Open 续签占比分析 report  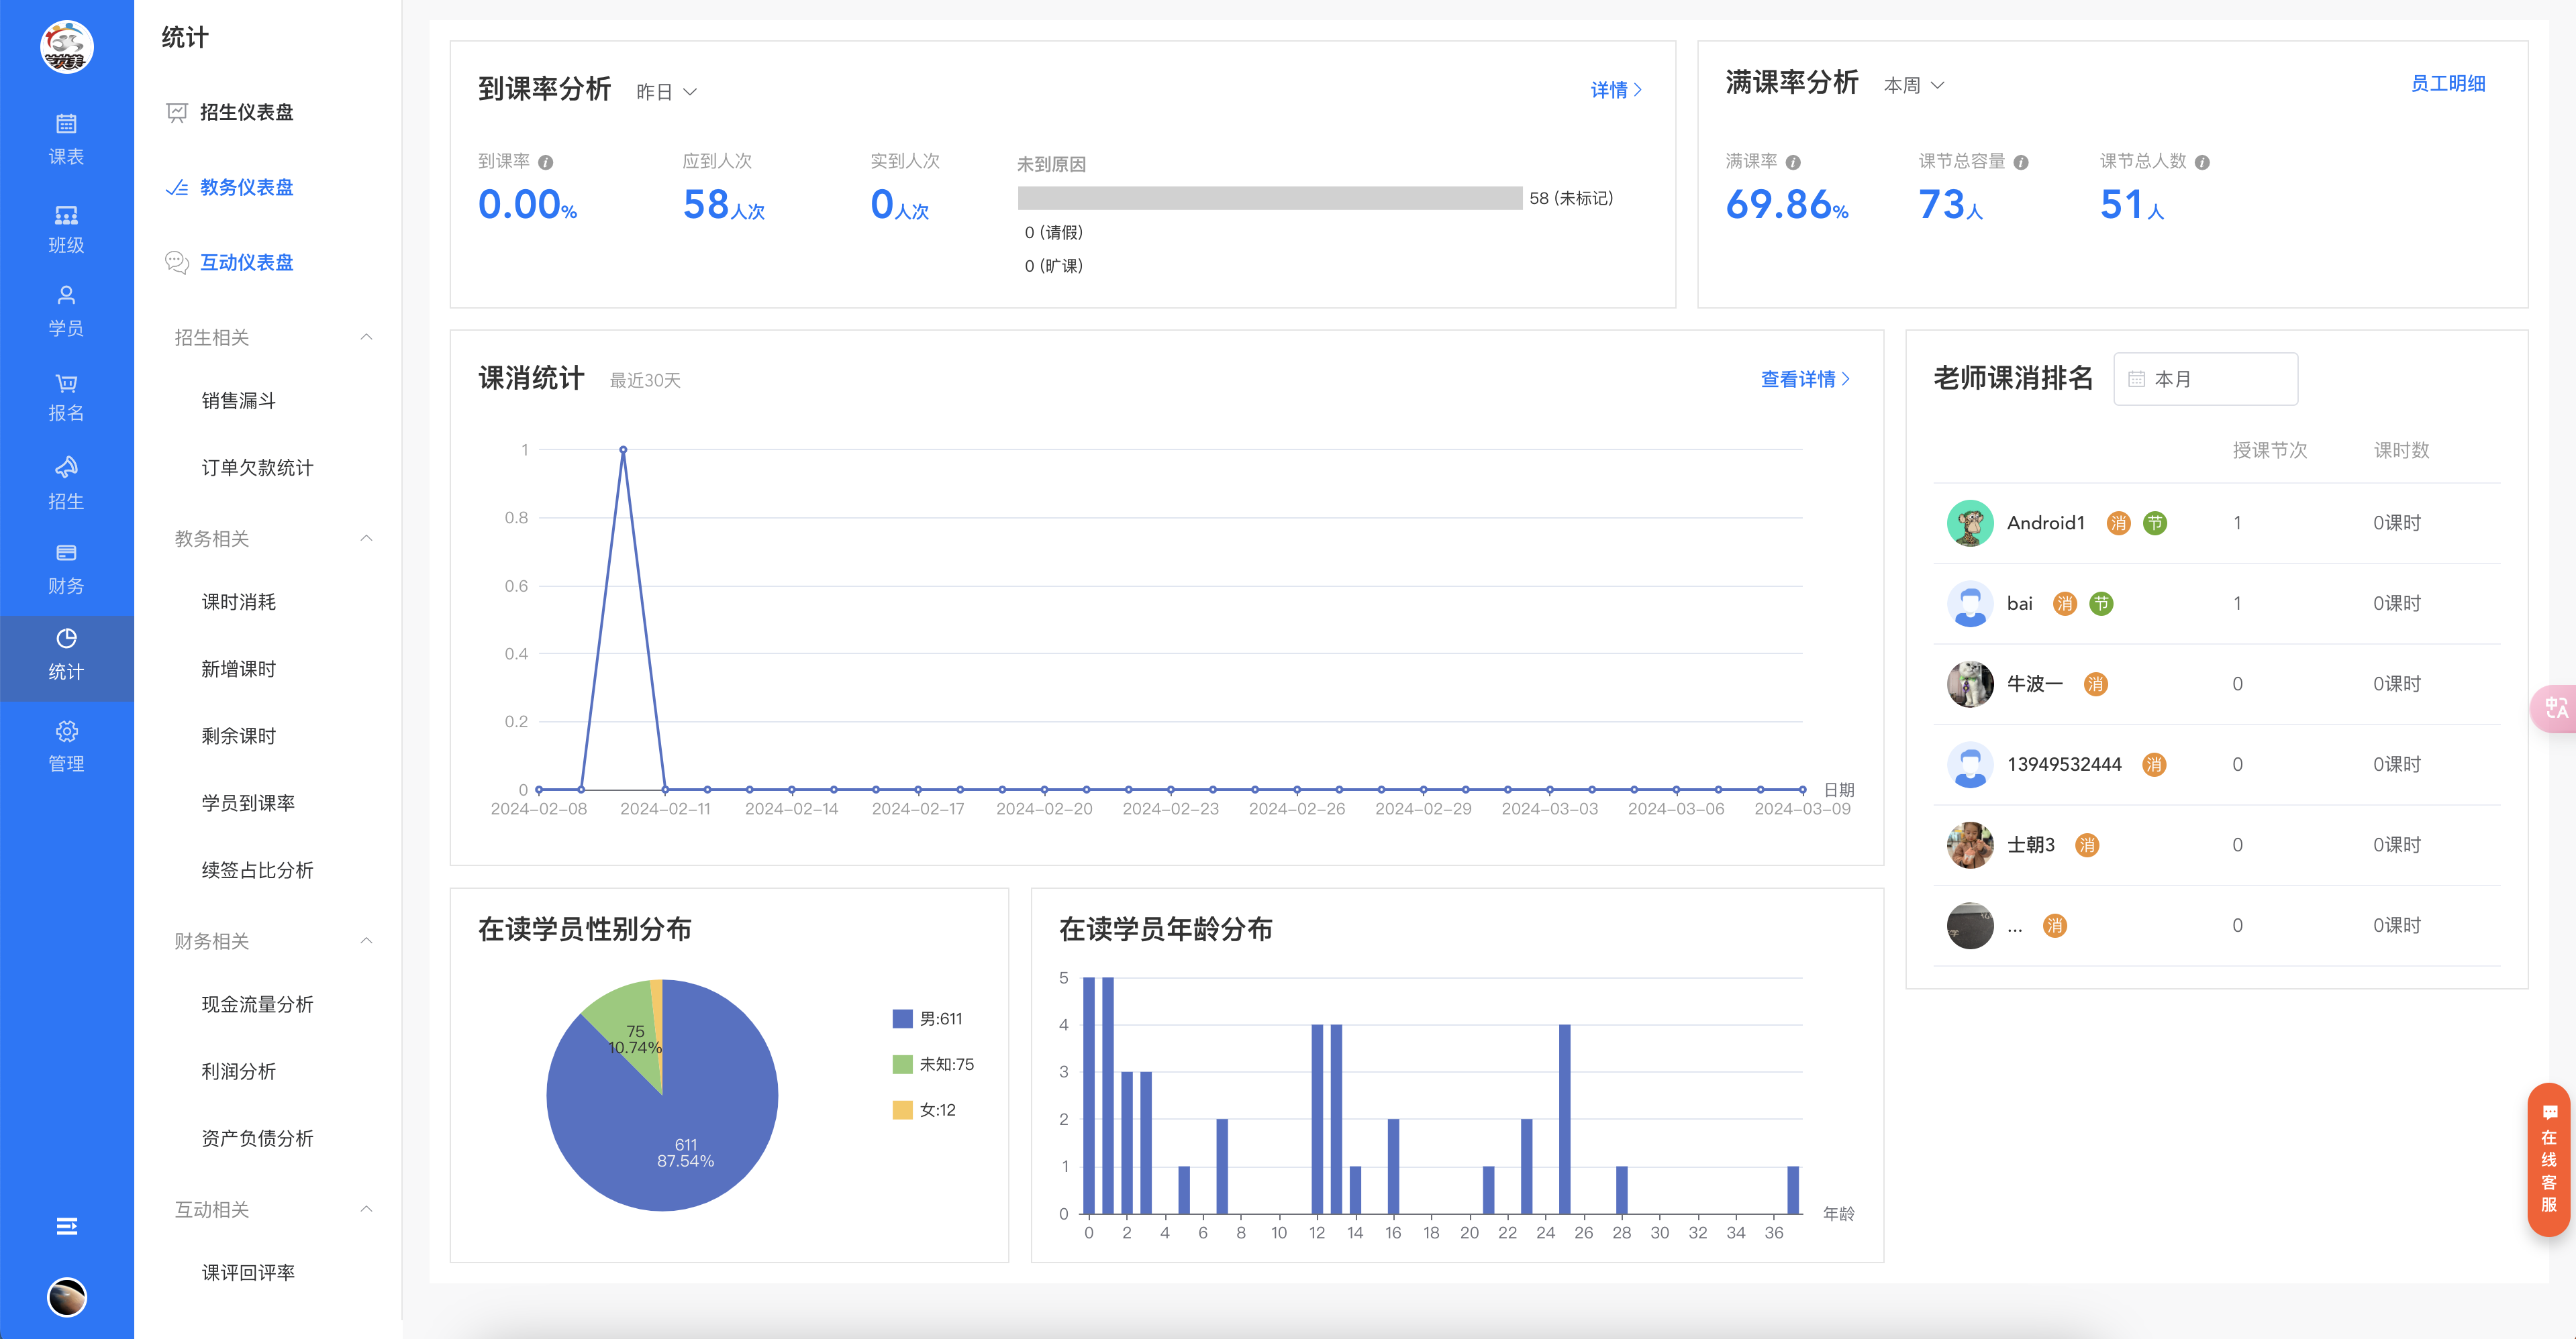coord(257,870)
